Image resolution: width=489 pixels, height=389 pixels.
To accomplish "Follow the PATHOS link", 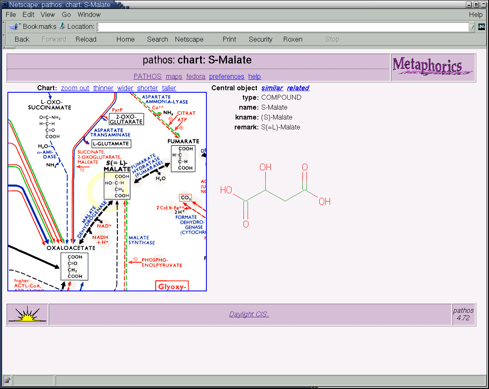I will click(x=147, y=76).
